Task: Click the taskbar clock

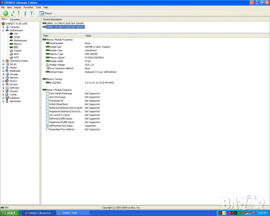Action: coord(262,213)
